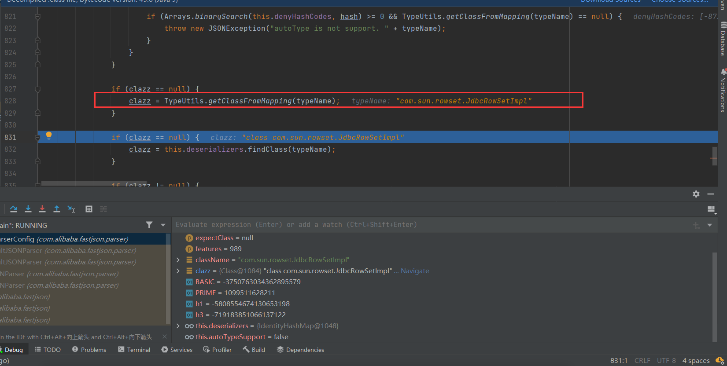Expand the this.deserializers watch node
The image size is (727, 366).
(x=178, y=326)
